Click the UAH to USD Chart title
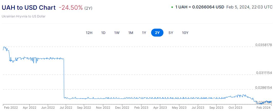The width and height of the screenshot is (273, 112). [28, 8]
